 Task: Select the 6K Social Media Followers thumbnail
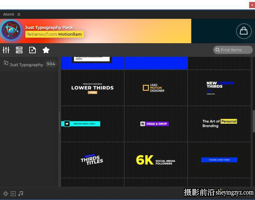tap(156, 160)
